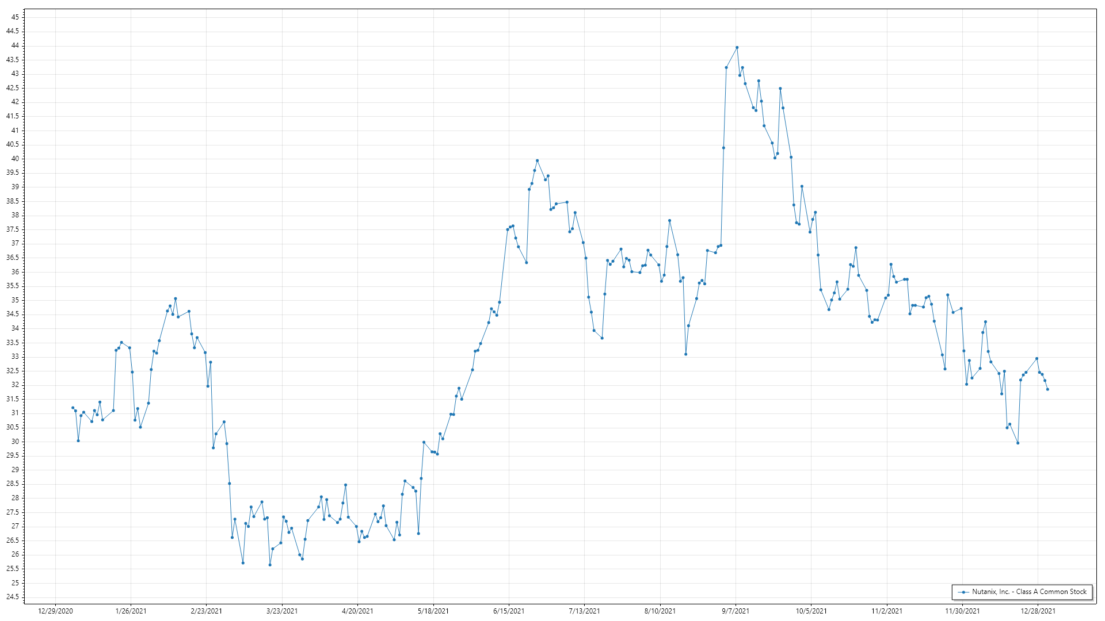This screenshot has height=621, width=1105.
Task: Click the 12/29/2020 x-axis date label
Action: (55, 611)
